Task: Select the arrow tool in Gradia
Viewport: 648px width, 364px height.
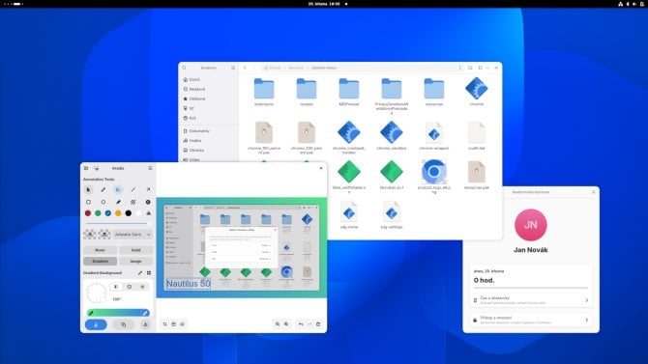Action: pyautogui.click(x=148, y=190)
